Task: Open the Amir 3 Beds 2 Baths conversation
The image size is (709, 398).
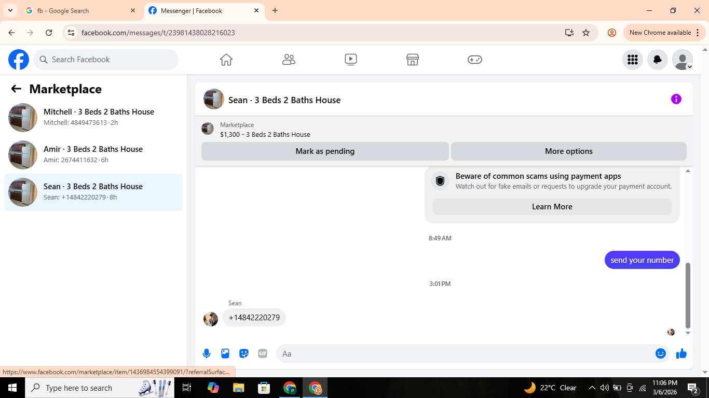Action: [x=93, y=155]
